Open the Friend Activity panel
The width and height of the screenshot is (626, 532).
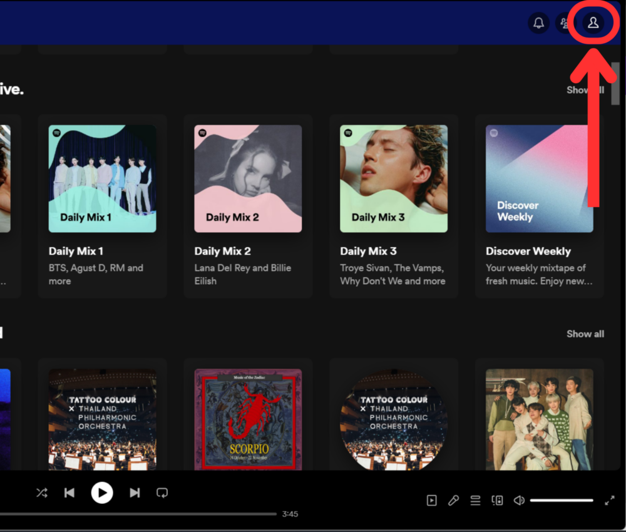565,23
